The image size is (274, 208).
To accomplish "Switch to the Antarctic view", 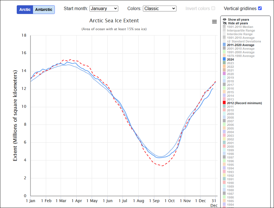I will pyautogui.click(x=44, y=10).
